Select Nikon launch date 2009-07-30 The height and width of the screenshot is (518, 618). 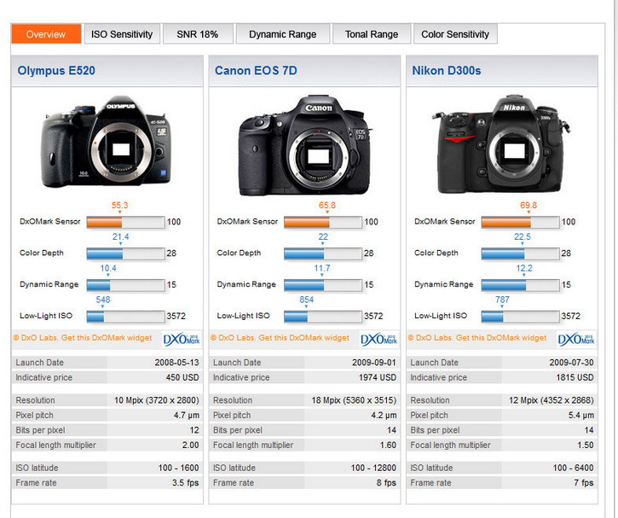(571, 362)
